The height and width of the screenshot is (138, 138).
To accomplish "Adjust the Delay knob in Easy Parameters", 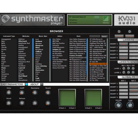I will (x=9, y=92).
